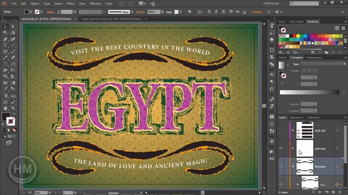Viewport: 348px width, 195px height.
Task: Open the Info panel from the dock
Action: 272,116
